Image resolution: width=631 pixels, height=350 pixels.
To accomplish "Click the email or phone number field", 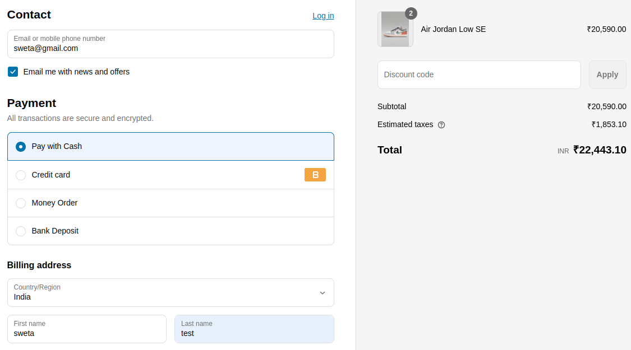I will [x=171, y=44].
